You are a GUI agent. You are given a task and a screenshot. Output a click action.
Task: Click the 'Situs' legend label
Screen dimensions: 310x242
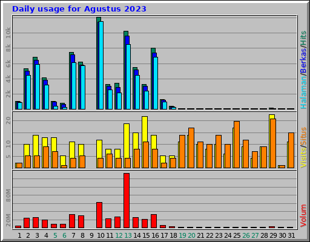click(303, 136)
